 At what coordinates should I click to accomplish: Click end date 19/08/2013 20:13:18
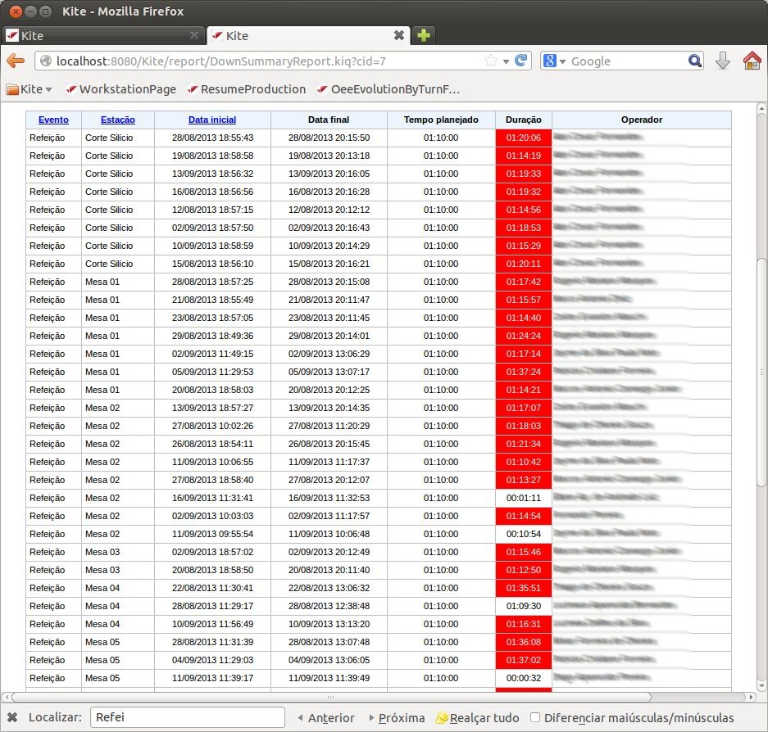[329, 156]
